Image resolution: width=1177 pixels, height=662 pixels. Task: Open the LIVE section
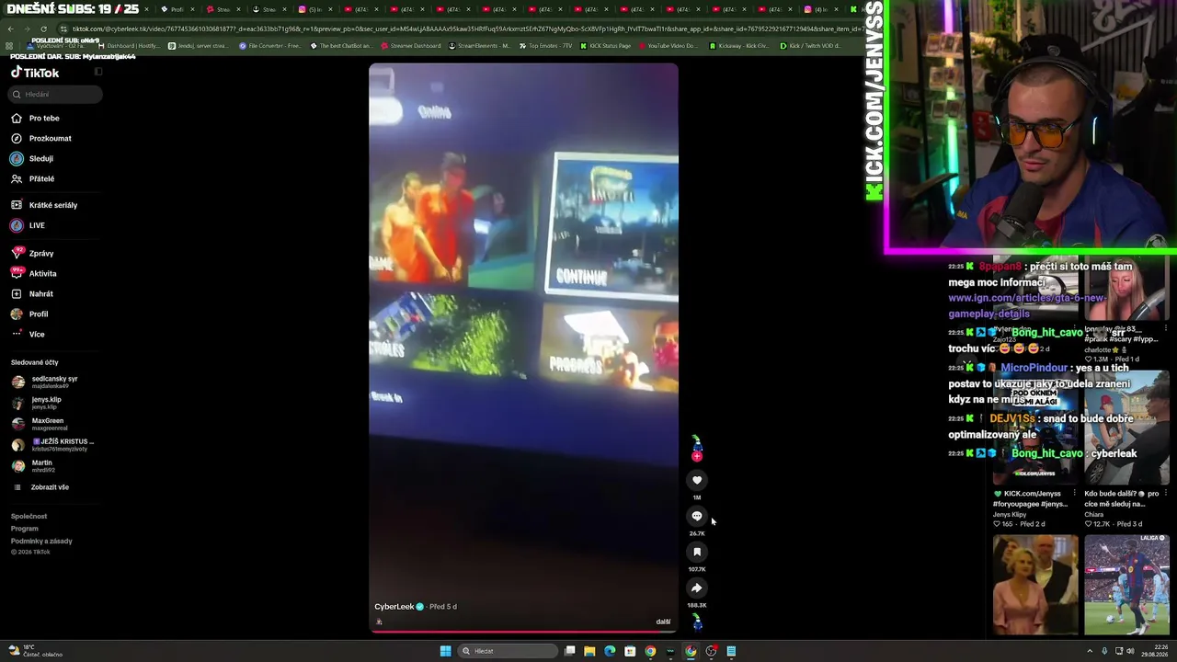click(x=28, y=225)
